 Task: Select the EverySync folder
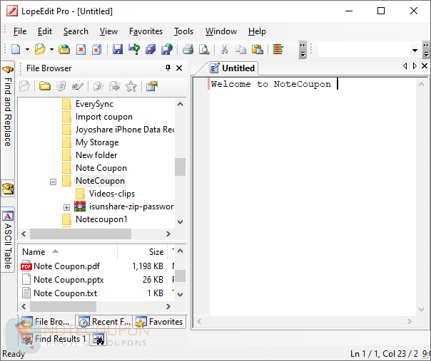[94, 104]
